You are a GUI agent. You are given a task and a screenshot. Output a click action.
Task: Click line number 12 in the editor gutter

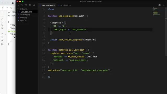pos(43,46)
